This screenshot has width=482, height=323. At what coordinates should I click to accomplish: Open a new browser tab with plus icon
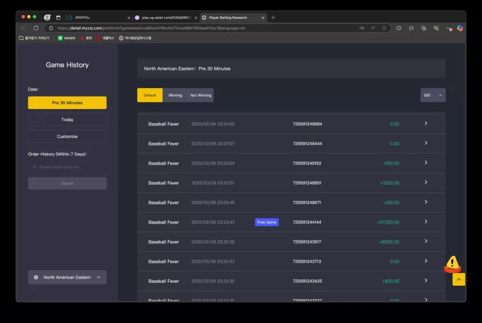(273, 18)
